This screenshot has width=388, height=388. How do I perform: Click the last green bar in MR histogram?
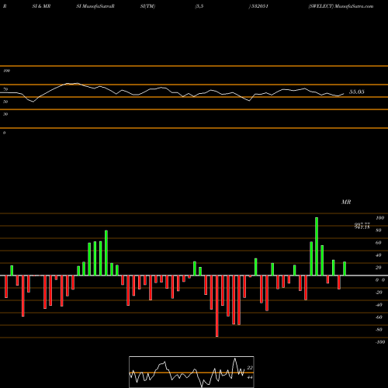[x=345, y=268]
